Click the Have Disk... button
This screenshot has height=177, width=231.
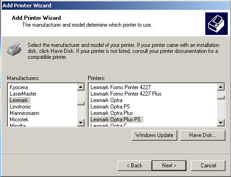203,135
